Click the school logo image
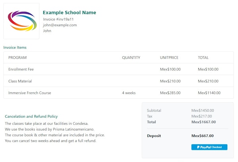Viewport: 238px width, 162px height. click(21, 21)
